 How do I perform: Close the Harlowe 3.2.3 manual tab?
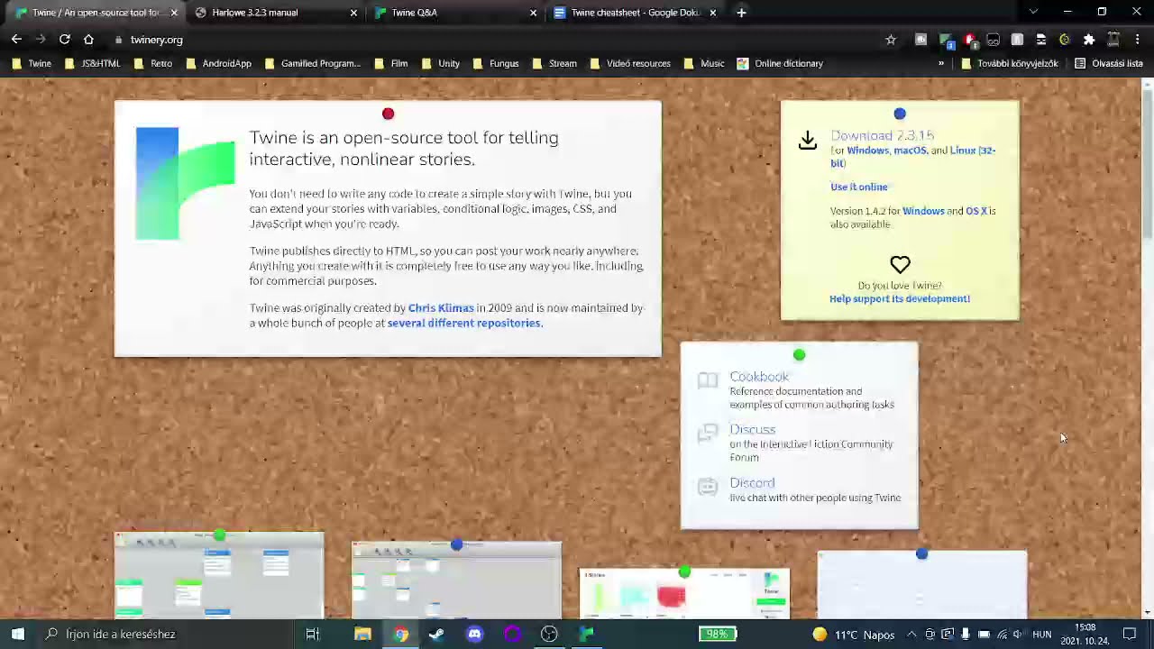tap(353, 13)
